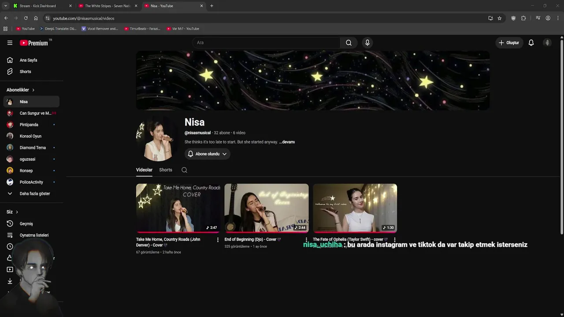
Task: Close the Nisa - YouTube browser tab
Action: (202, 6)
